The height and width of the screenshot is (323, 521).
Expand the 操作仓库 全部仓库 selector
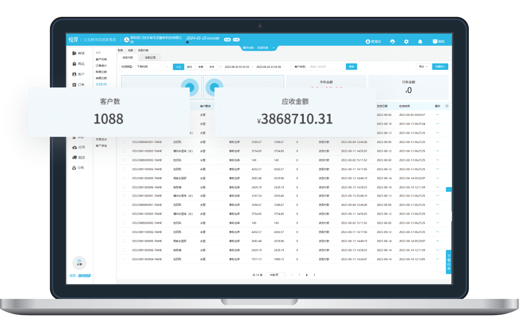tap(259, 48)
